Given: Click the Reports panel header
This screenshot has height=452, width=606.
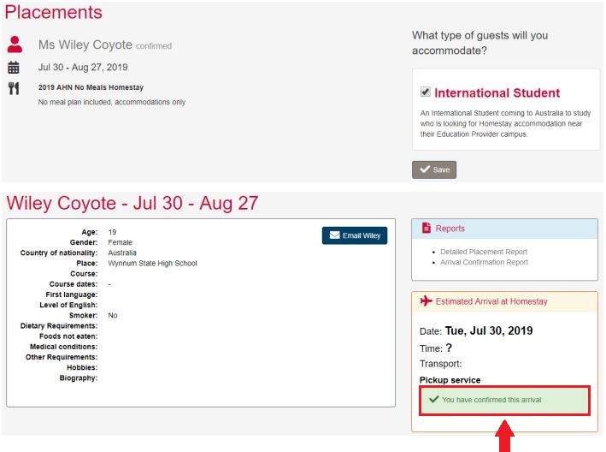Looking at the screenshot, I should [504, 229].
